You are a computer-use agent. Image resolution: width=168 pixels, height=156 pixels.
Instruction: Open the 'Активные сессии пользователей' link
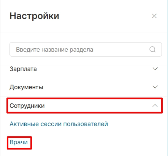pos(59,124)
